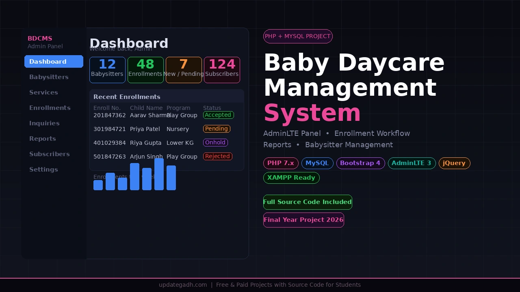520x292 pixels.
Task: Open the Settings sidebar item
Action: pyautogui.click(x=43, y=170)
